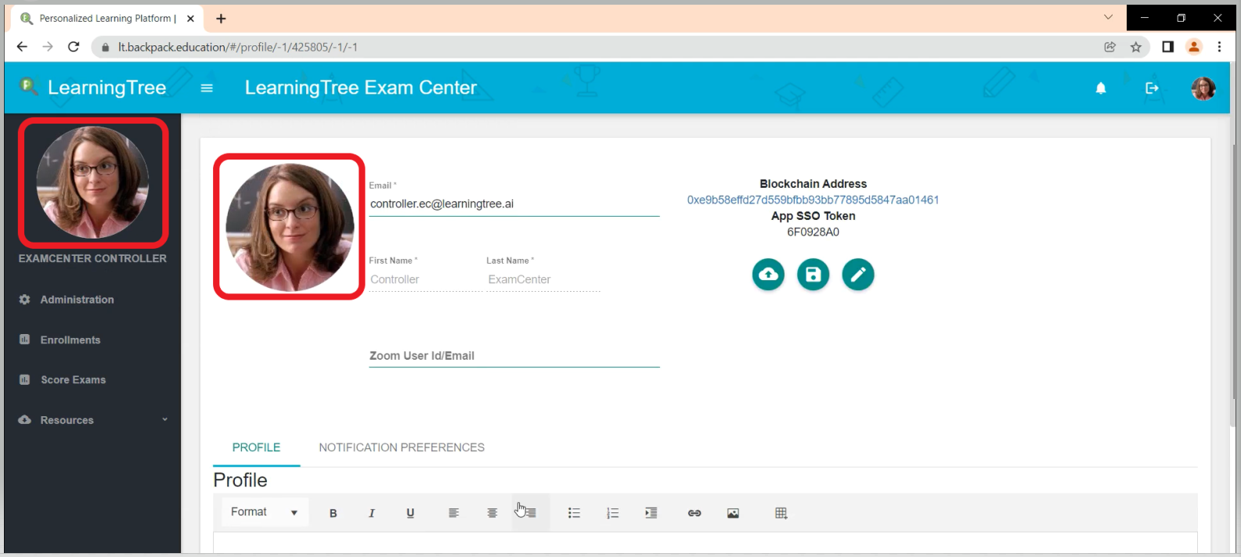
Task: Switch to Notification Preferences tab
Action: coord(402,447)
